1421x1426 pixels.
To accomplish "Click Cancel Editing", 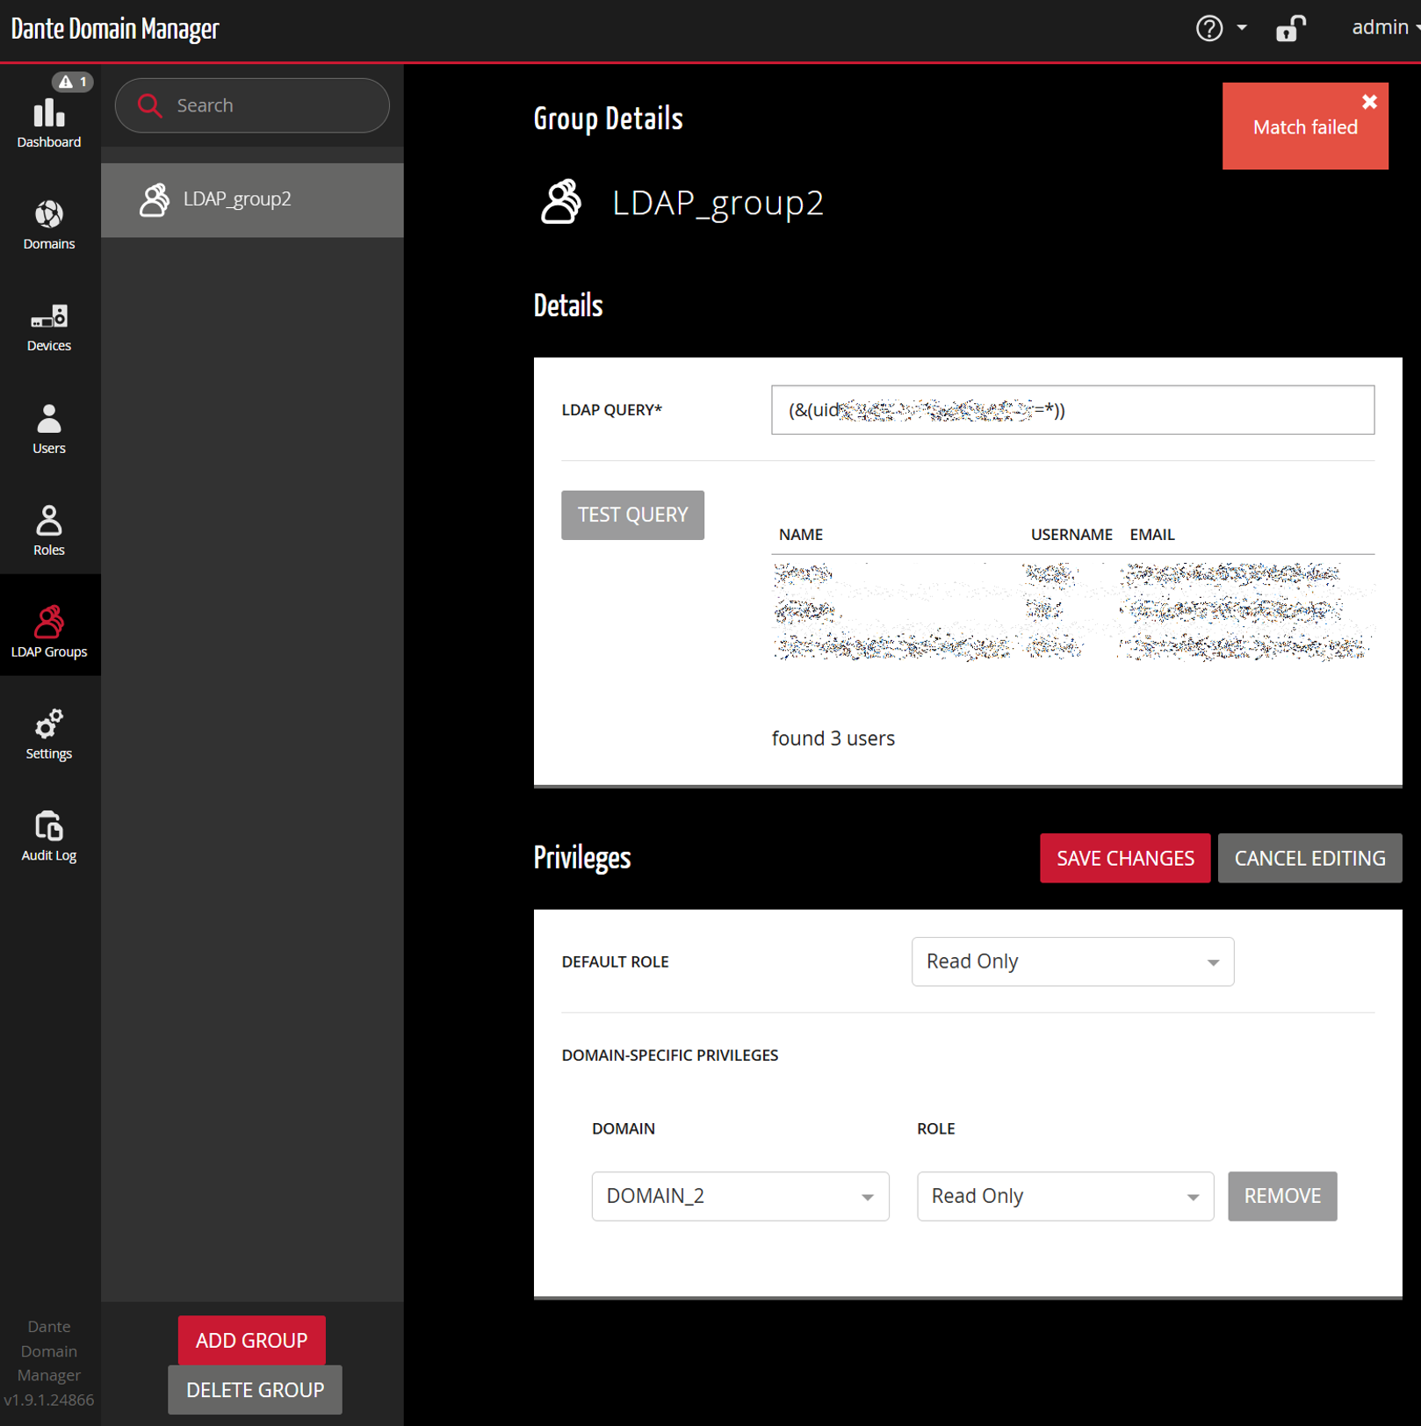I will pos(1309,858).
